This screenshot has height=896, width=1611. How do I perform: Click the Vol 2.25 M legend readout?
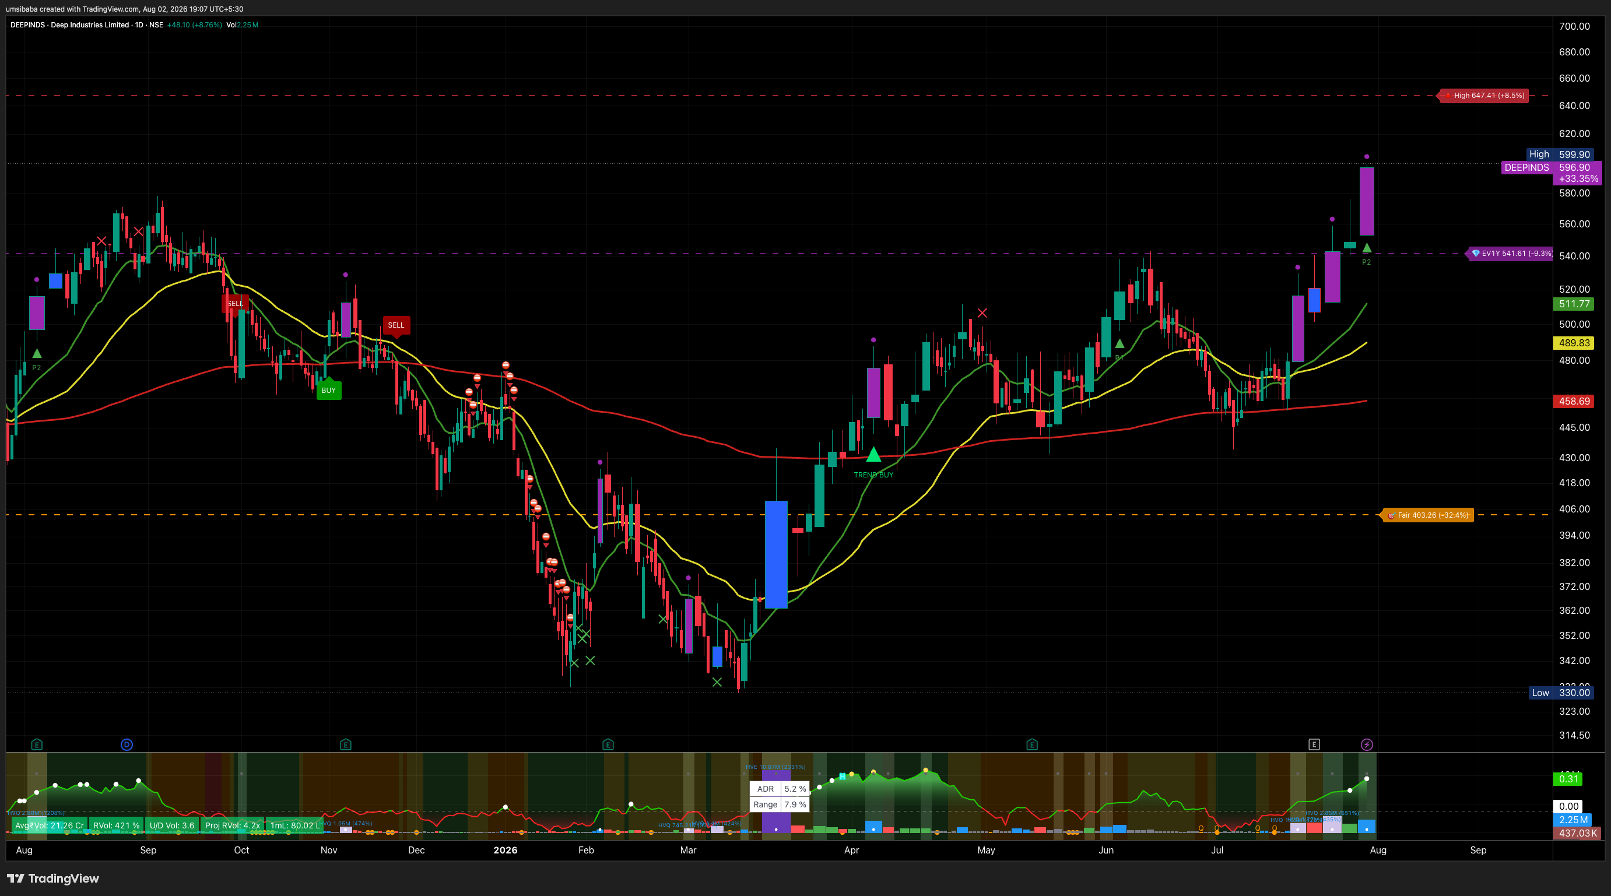coord(242,25)
